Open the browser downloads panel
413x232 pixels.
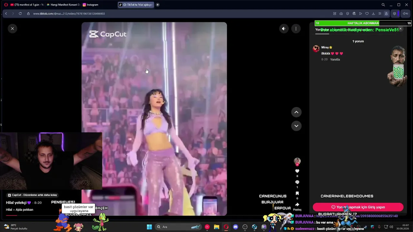(x=373, y=14)
